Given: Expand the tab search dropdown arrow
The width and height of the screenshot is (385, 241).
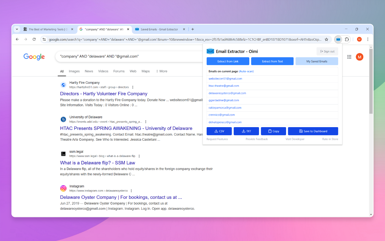Looking at the screenshot, I should click(x=17, y=29).
